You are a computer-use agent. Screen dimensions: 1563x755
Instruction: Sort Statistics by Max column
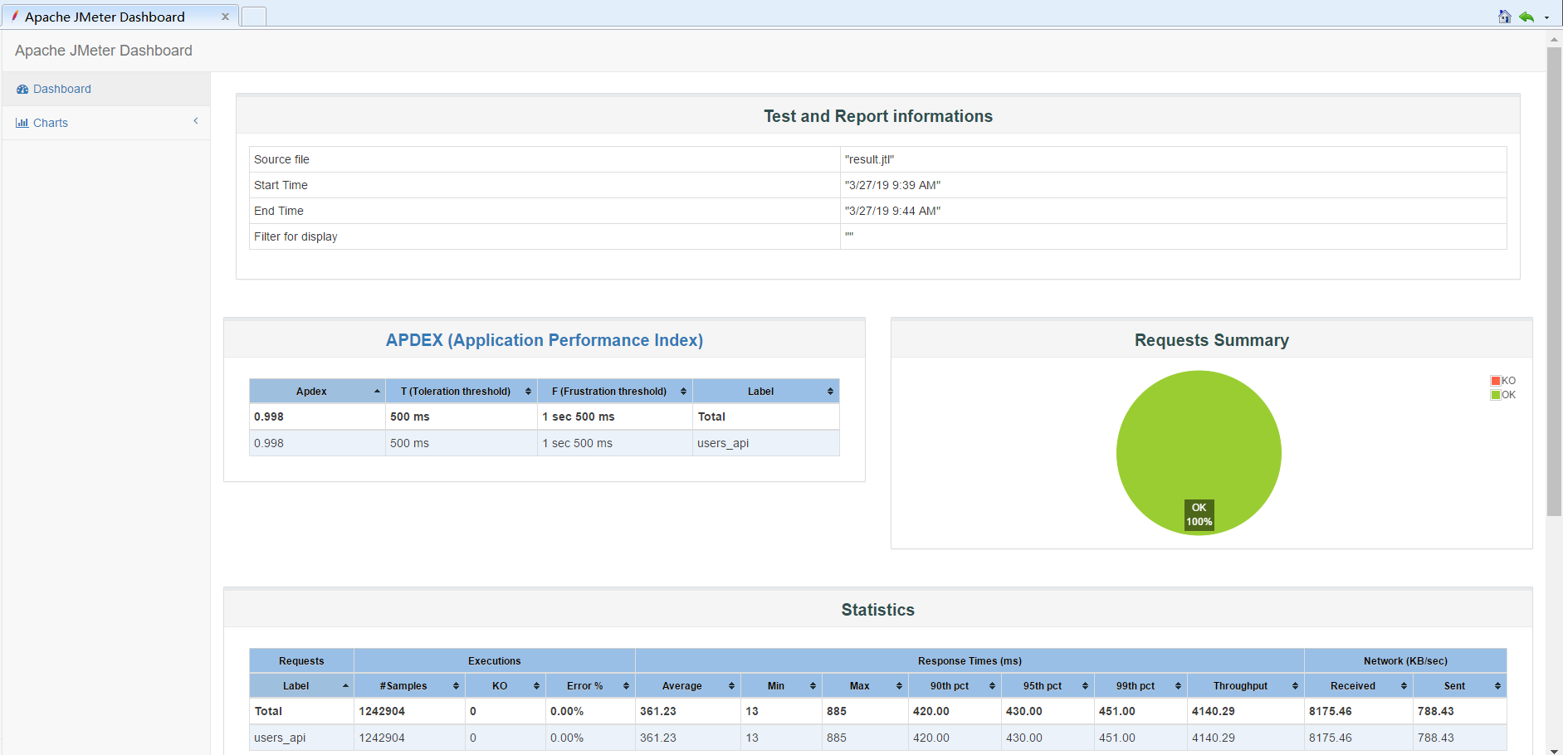tap(865, 685)
